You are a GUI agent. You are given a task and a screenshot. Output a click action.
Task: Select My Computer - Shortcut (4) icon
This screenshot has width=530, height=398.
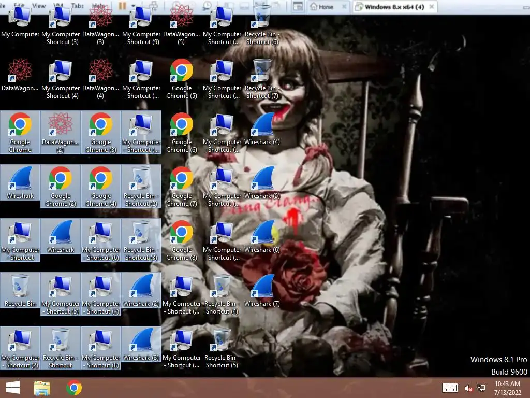pyautogui.click(x=61, y=80)
